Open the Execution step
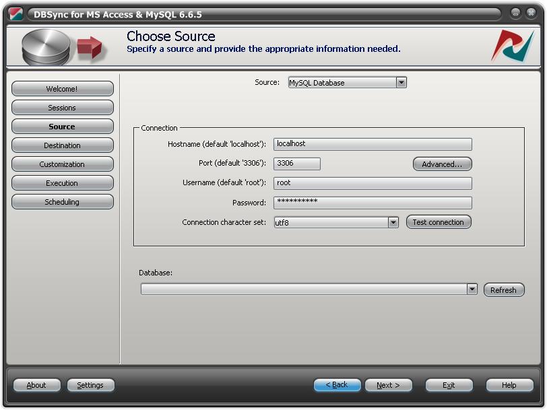Image resolution: width=547 pixels, height=410 pixels. [x=63, y=182]
